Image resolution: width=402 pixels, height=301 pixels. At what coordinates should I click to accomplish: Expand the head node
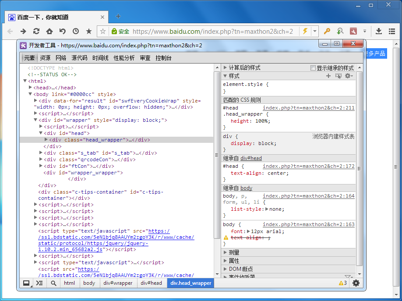click(30, 88)
